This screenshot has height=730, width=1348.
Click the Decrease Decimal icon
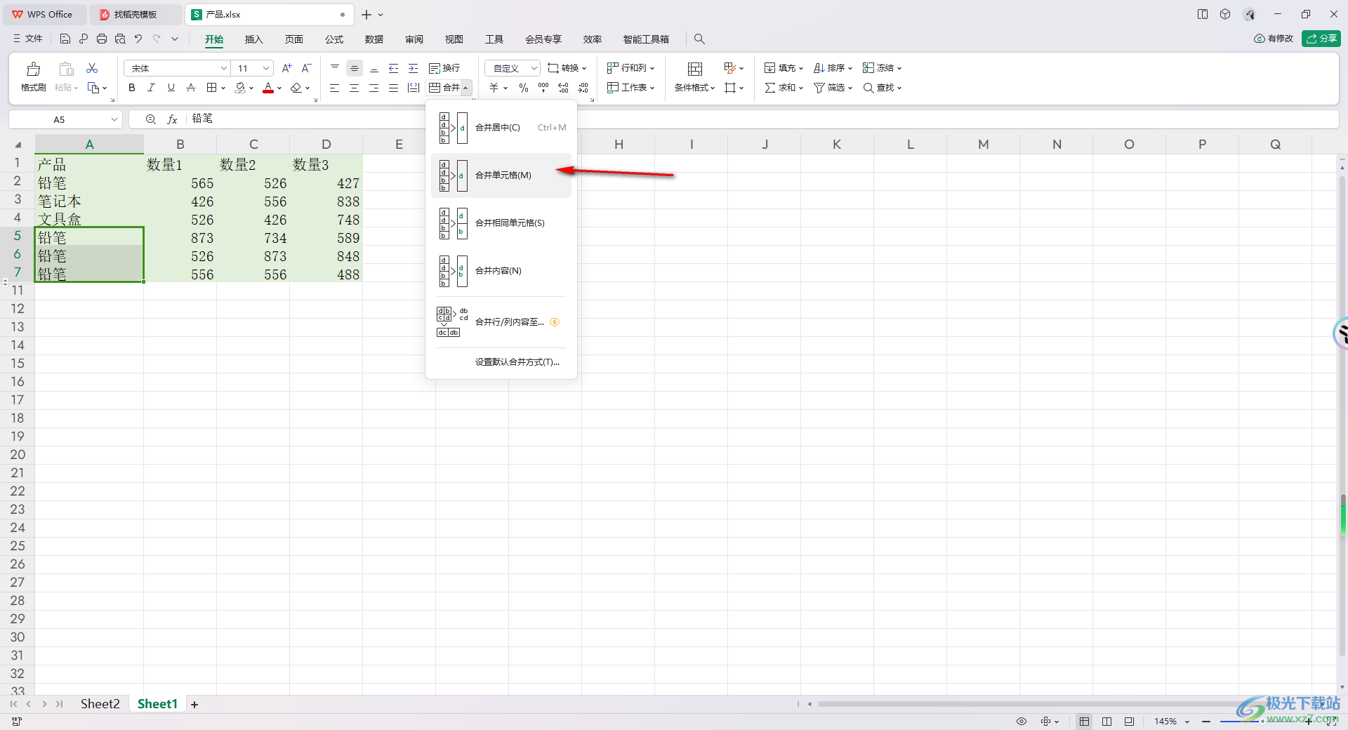click(583, 88)
